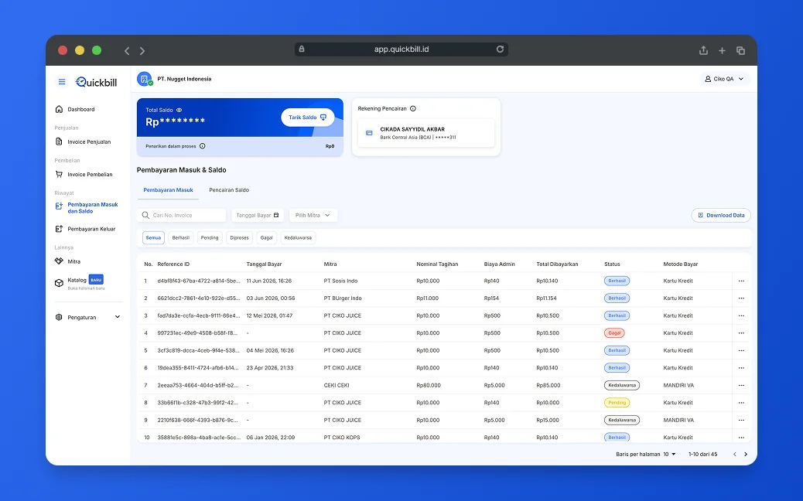
Task: Click the Kedaluwarsa badge in row 7
Action: [622, 385]
